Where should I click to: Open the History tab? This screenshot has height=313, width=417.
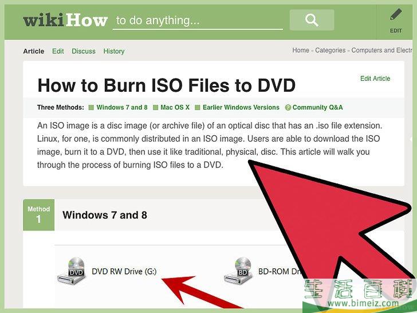pos(114,51)
